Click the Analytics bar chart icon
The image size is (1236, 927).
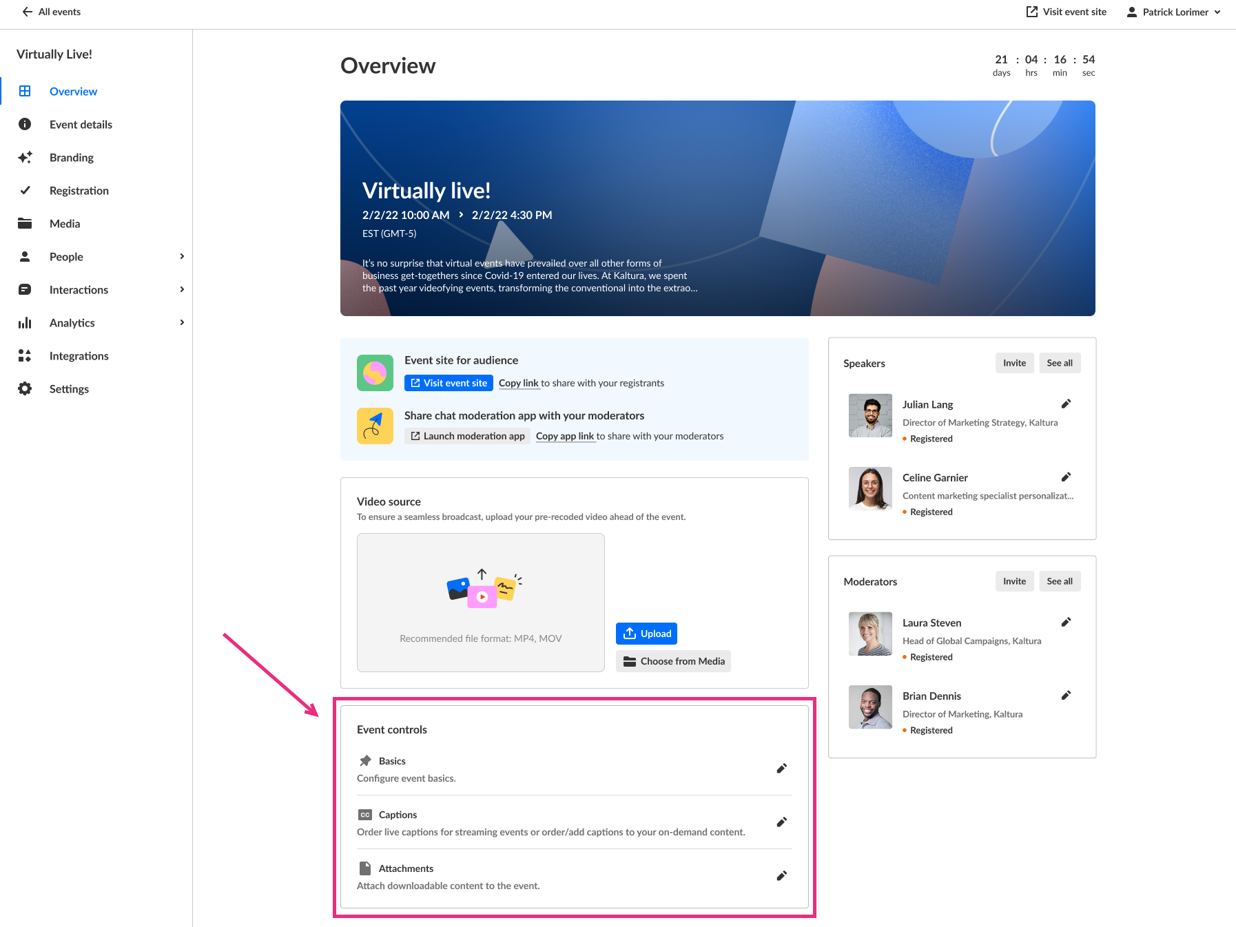coord(25,322)
